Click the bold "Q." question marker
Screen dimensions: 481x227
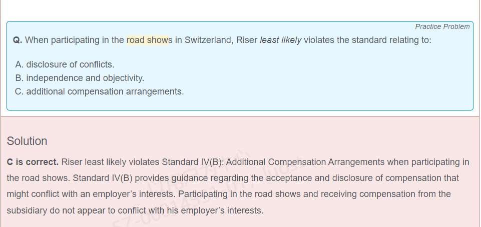point(18,40)
